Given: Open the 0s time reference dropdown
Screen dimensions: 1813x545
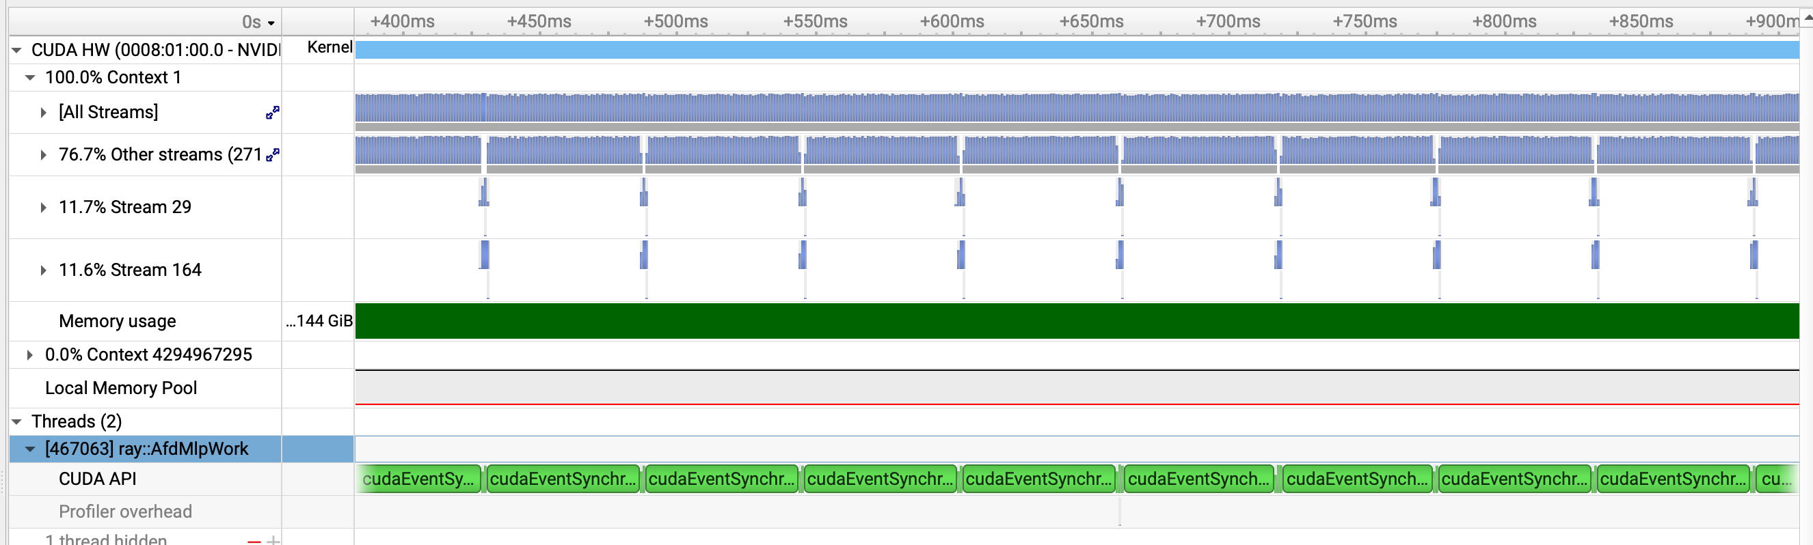Looking at the screenshot, I should tap(258, 23).
